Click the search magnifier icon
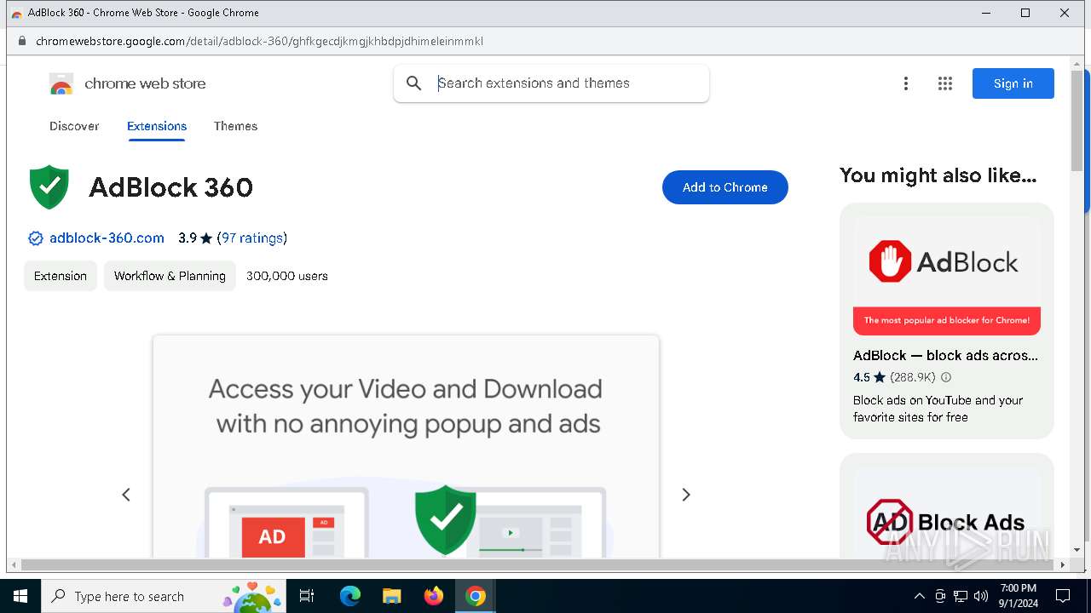Viewport: 1091px width, 613px height. (413, 83)
